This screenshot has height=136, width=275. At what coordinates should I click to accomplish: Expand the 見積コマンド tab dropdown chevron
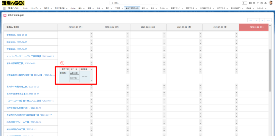point(182,8)
